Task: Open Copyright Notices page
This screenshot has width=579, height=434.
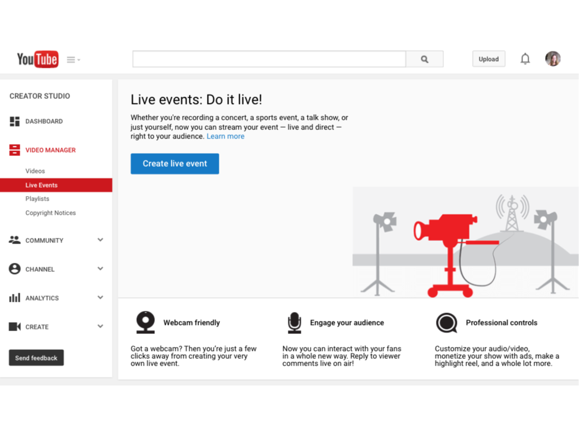Action: pyautogui.click(x=50, y=213)
